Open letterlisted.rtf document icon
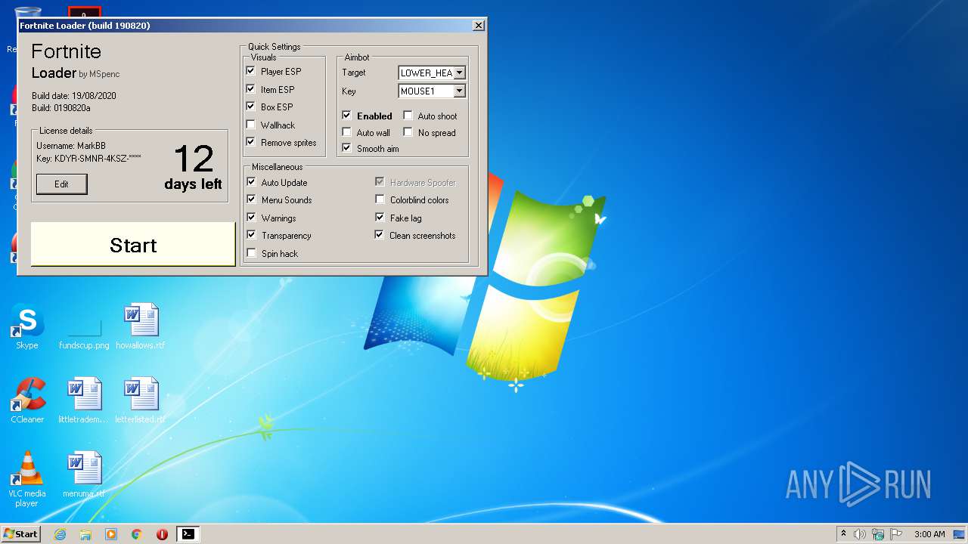Image resolution: width=968 pixels, height=544 pixels. [141, 400]
